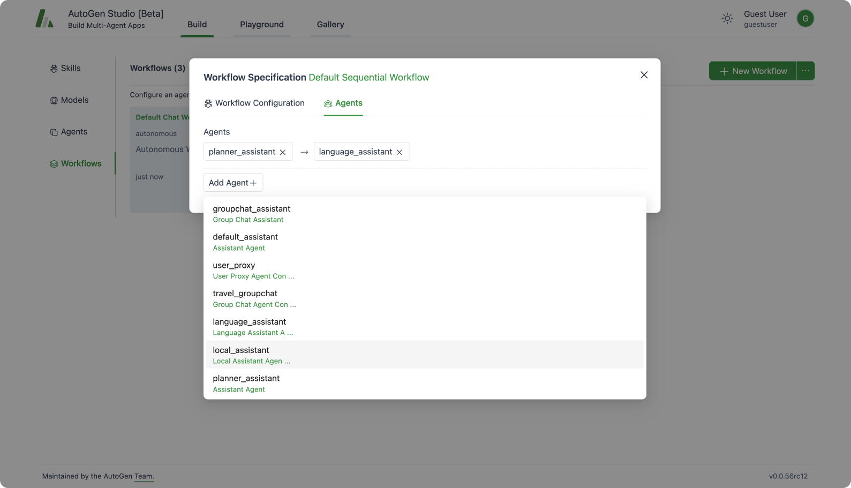Open Agents in the sidebar
The height and width of the screenshot is (488, 851).
pos(69,132)
